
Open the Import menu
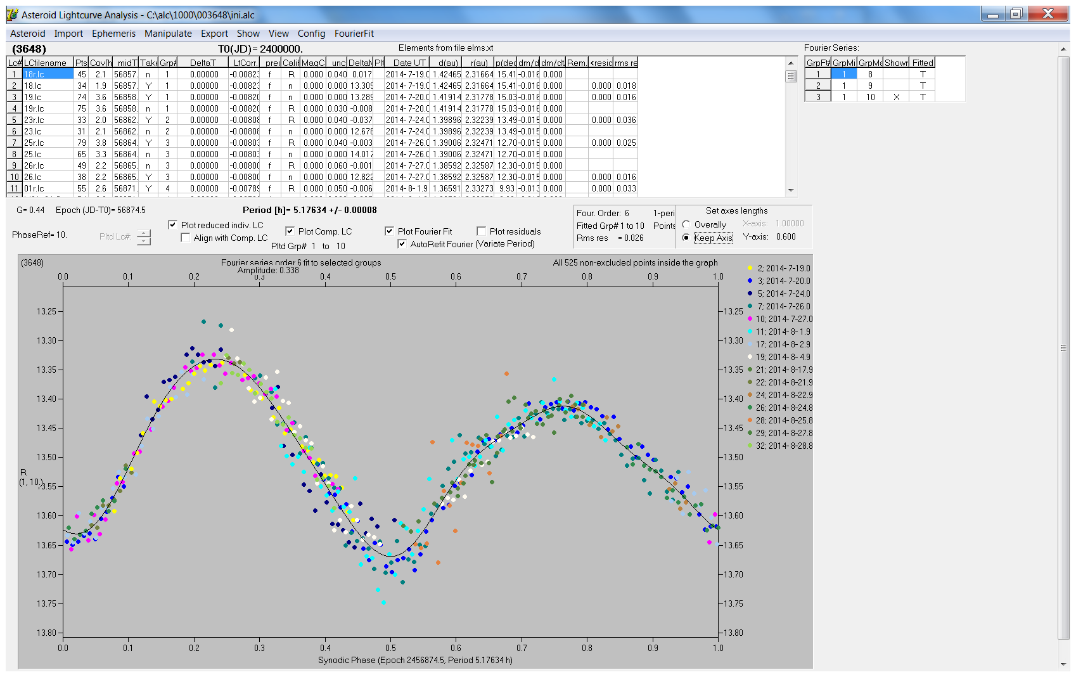point(68,34)
